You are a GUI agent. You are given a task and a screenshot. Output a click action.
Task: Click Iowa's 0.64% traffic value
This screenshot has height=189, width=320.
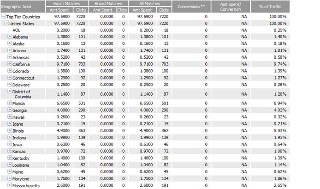pos(280,144)
